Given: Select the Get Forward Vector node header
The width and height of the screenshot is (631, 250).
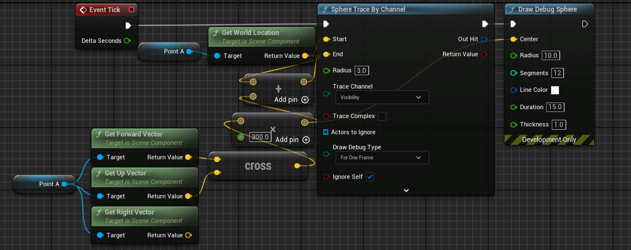Looking at the screenshot, I should pyautogui.click(x=145, y=138).
